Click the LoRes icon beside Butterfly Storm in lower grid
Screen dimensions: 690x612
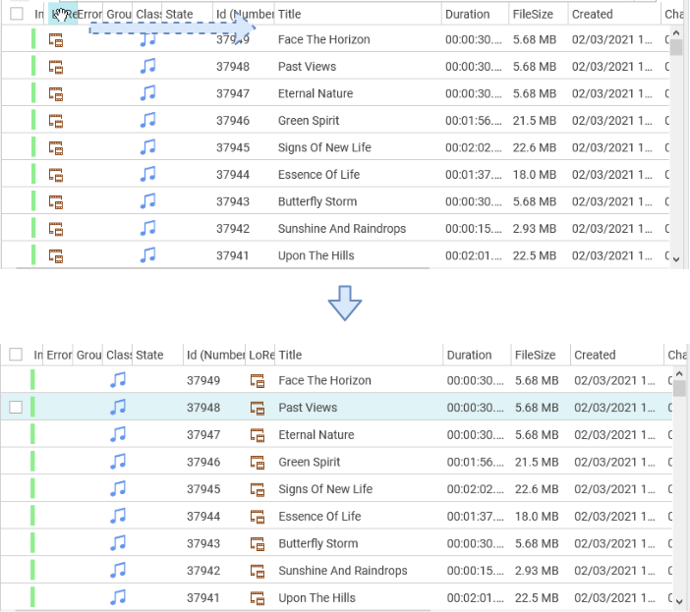(x=259, y=543)
